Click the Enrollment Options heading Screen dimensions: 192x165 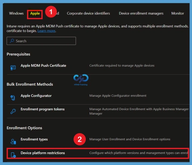coord(24,128)
